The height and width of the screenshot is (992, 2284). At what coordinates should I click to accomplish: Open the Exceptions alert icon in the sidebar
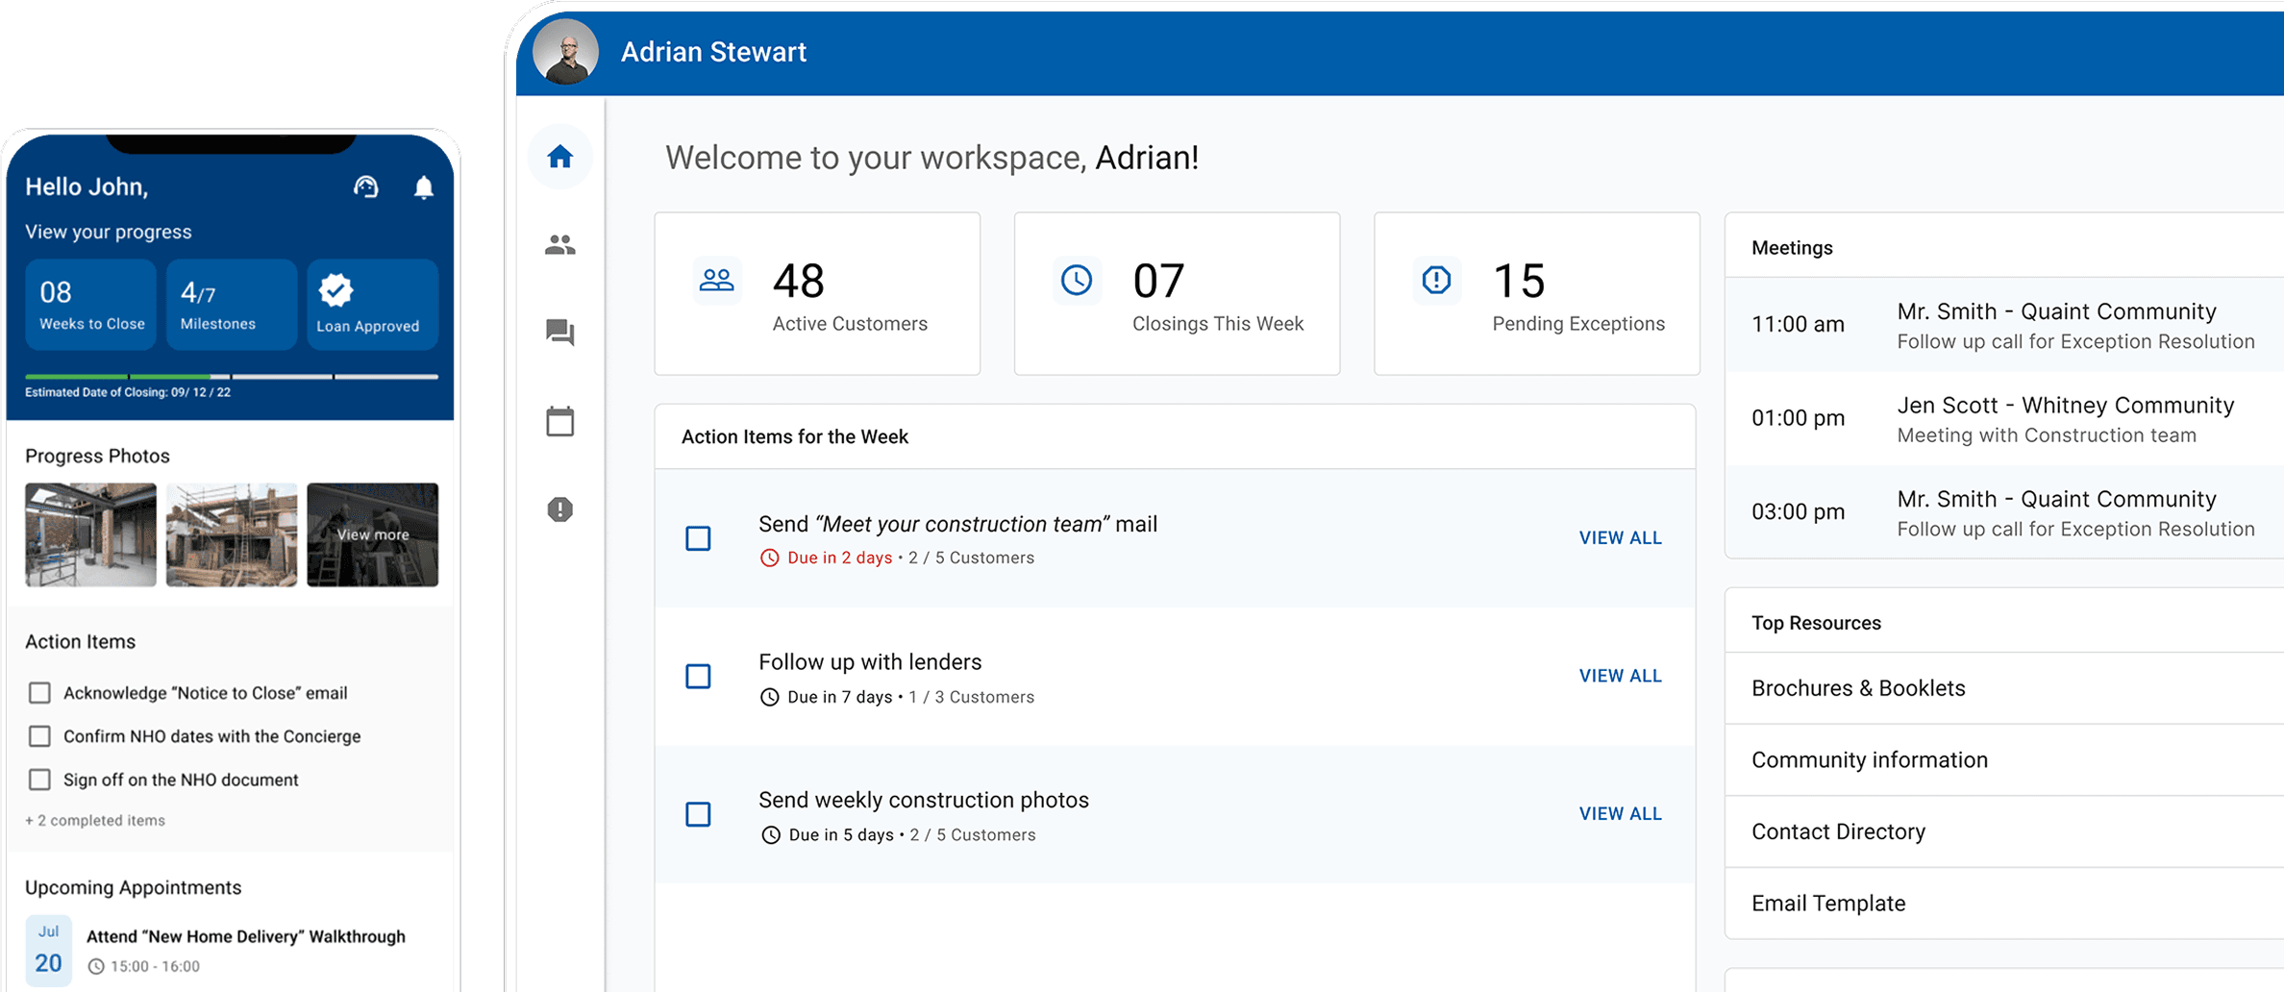[x=560, y=509]
